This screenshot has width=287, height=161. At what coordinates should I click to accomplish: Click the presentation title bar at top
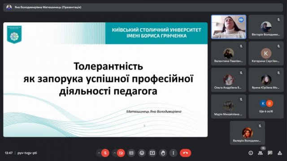point(143,7)
